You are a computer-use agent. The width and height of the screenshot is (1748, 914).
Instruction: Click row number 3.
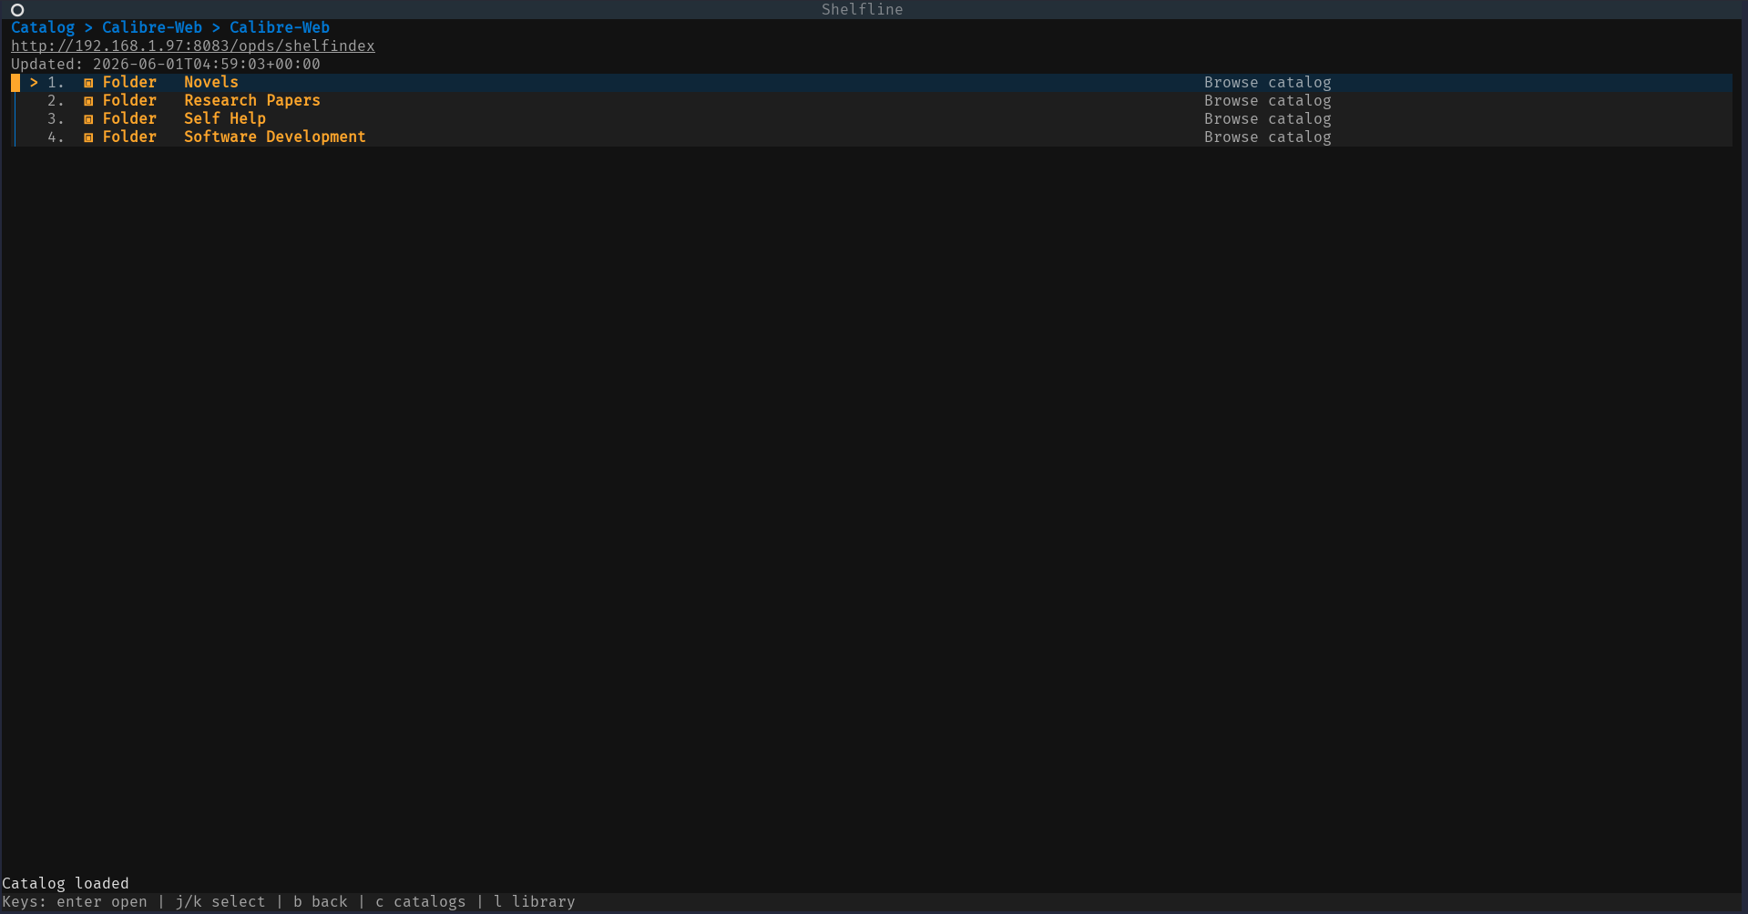click(56, 118)
